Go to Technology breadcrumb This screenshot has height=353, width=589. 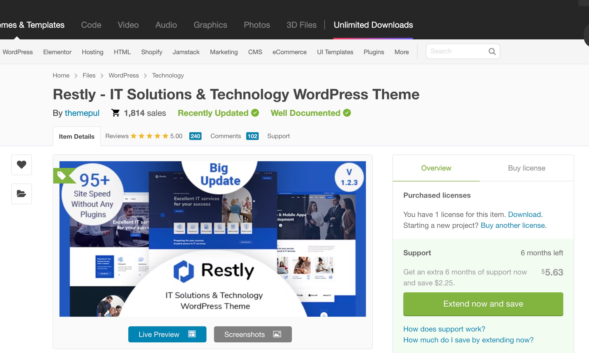click(x=168, y=75)
